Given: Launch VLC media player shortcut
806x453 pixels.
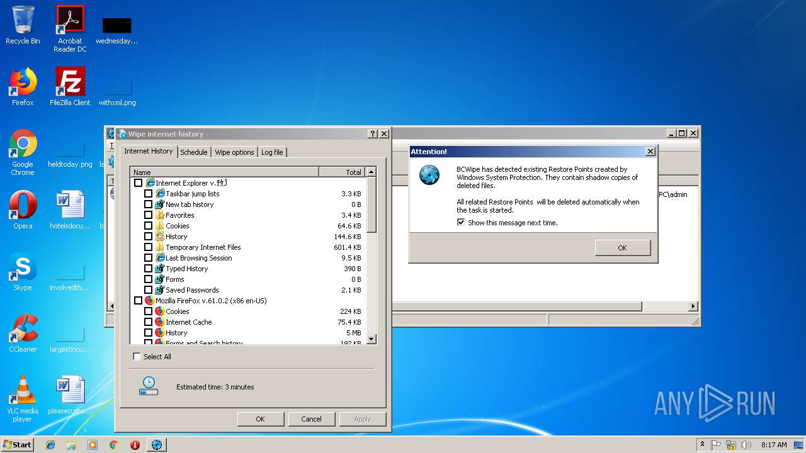Looking at the screenshot, I should click(23, 399).
